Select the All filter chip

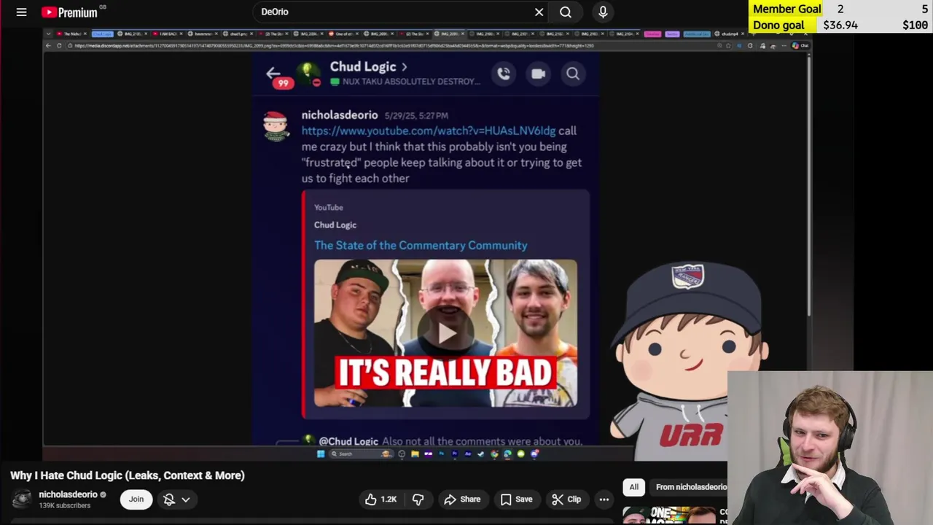click(x=634, y=487)
